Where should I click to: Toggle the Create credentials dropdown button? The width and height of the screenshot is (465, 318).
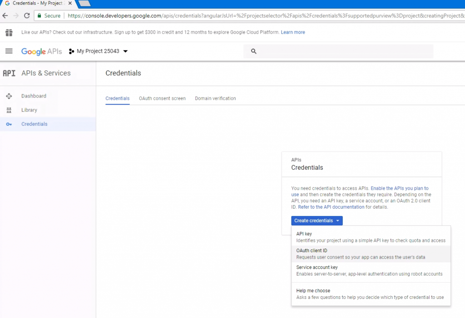click(x=317, y=220)
